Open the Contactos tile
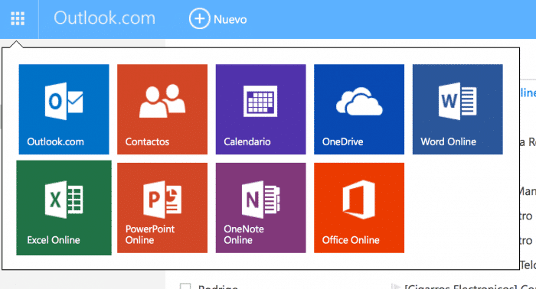This screenshot has height=289, width=536. point(162,109)
